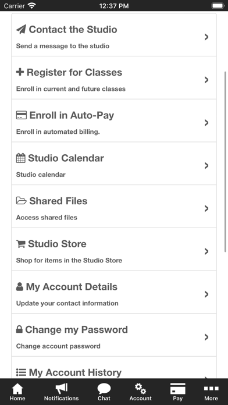This screenshot has height=405, width=228.
Task: Switch to the Pay tab label
Action: (177, 399)
